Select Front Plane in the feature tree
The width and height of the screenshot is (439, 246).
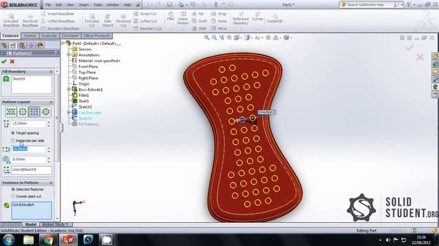click(x=88, y=66)
